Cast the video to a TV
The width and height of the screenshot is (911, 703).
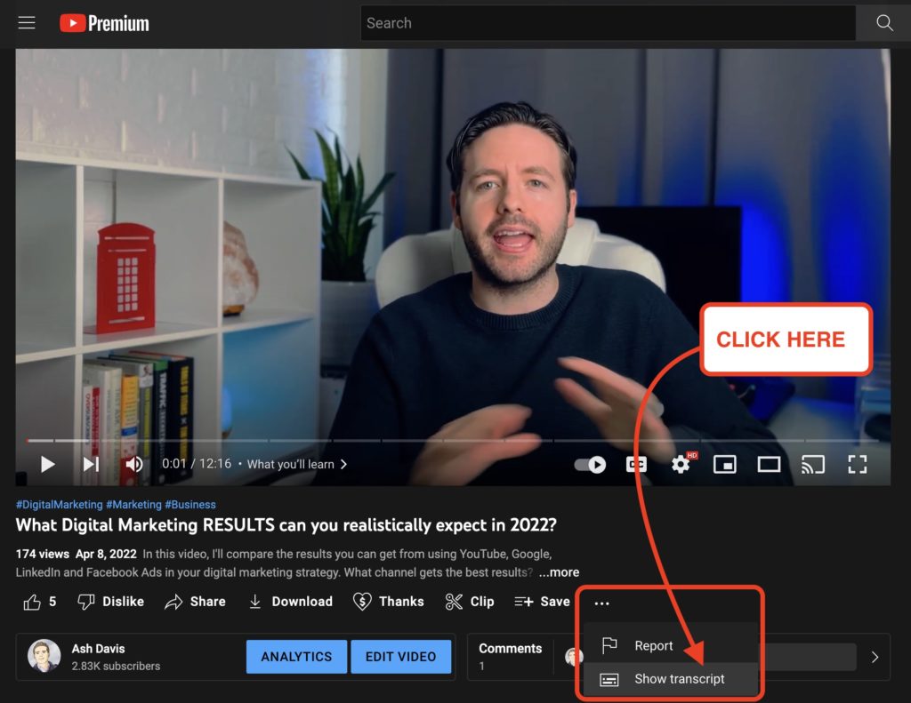click(x=812, y=464)
